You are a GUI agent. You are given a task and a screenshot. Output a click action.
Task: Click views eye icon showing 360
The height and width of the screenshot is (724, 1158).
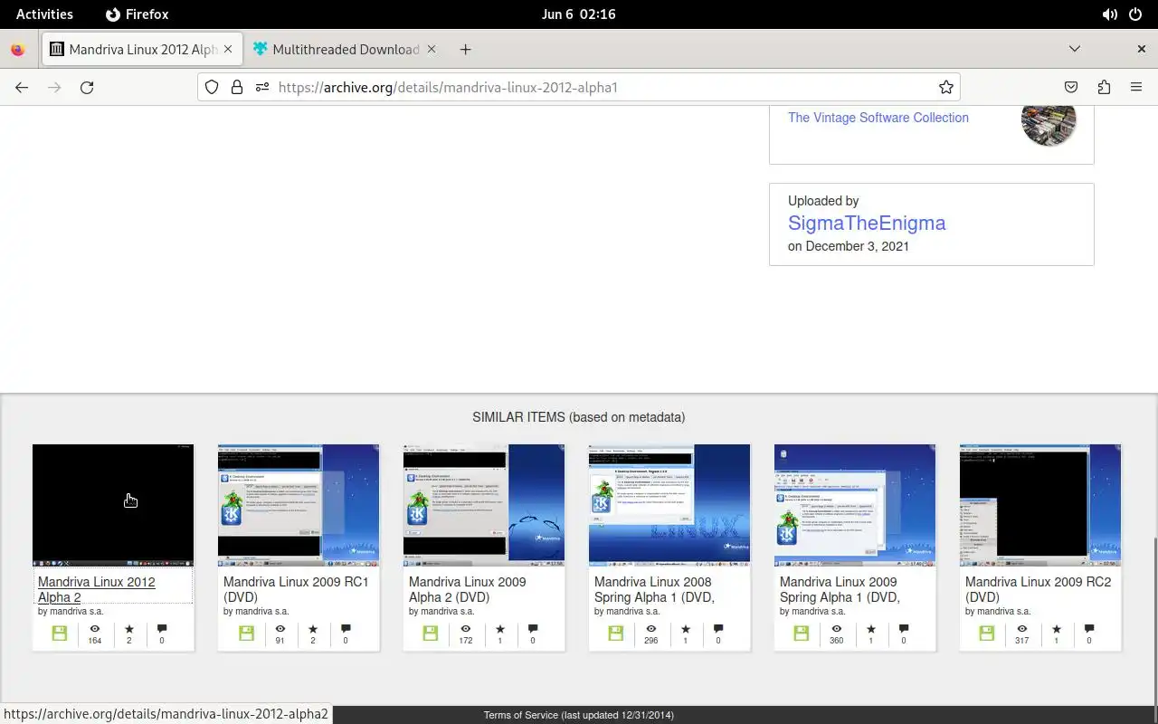pyautogui.click(x=837, y=628)
